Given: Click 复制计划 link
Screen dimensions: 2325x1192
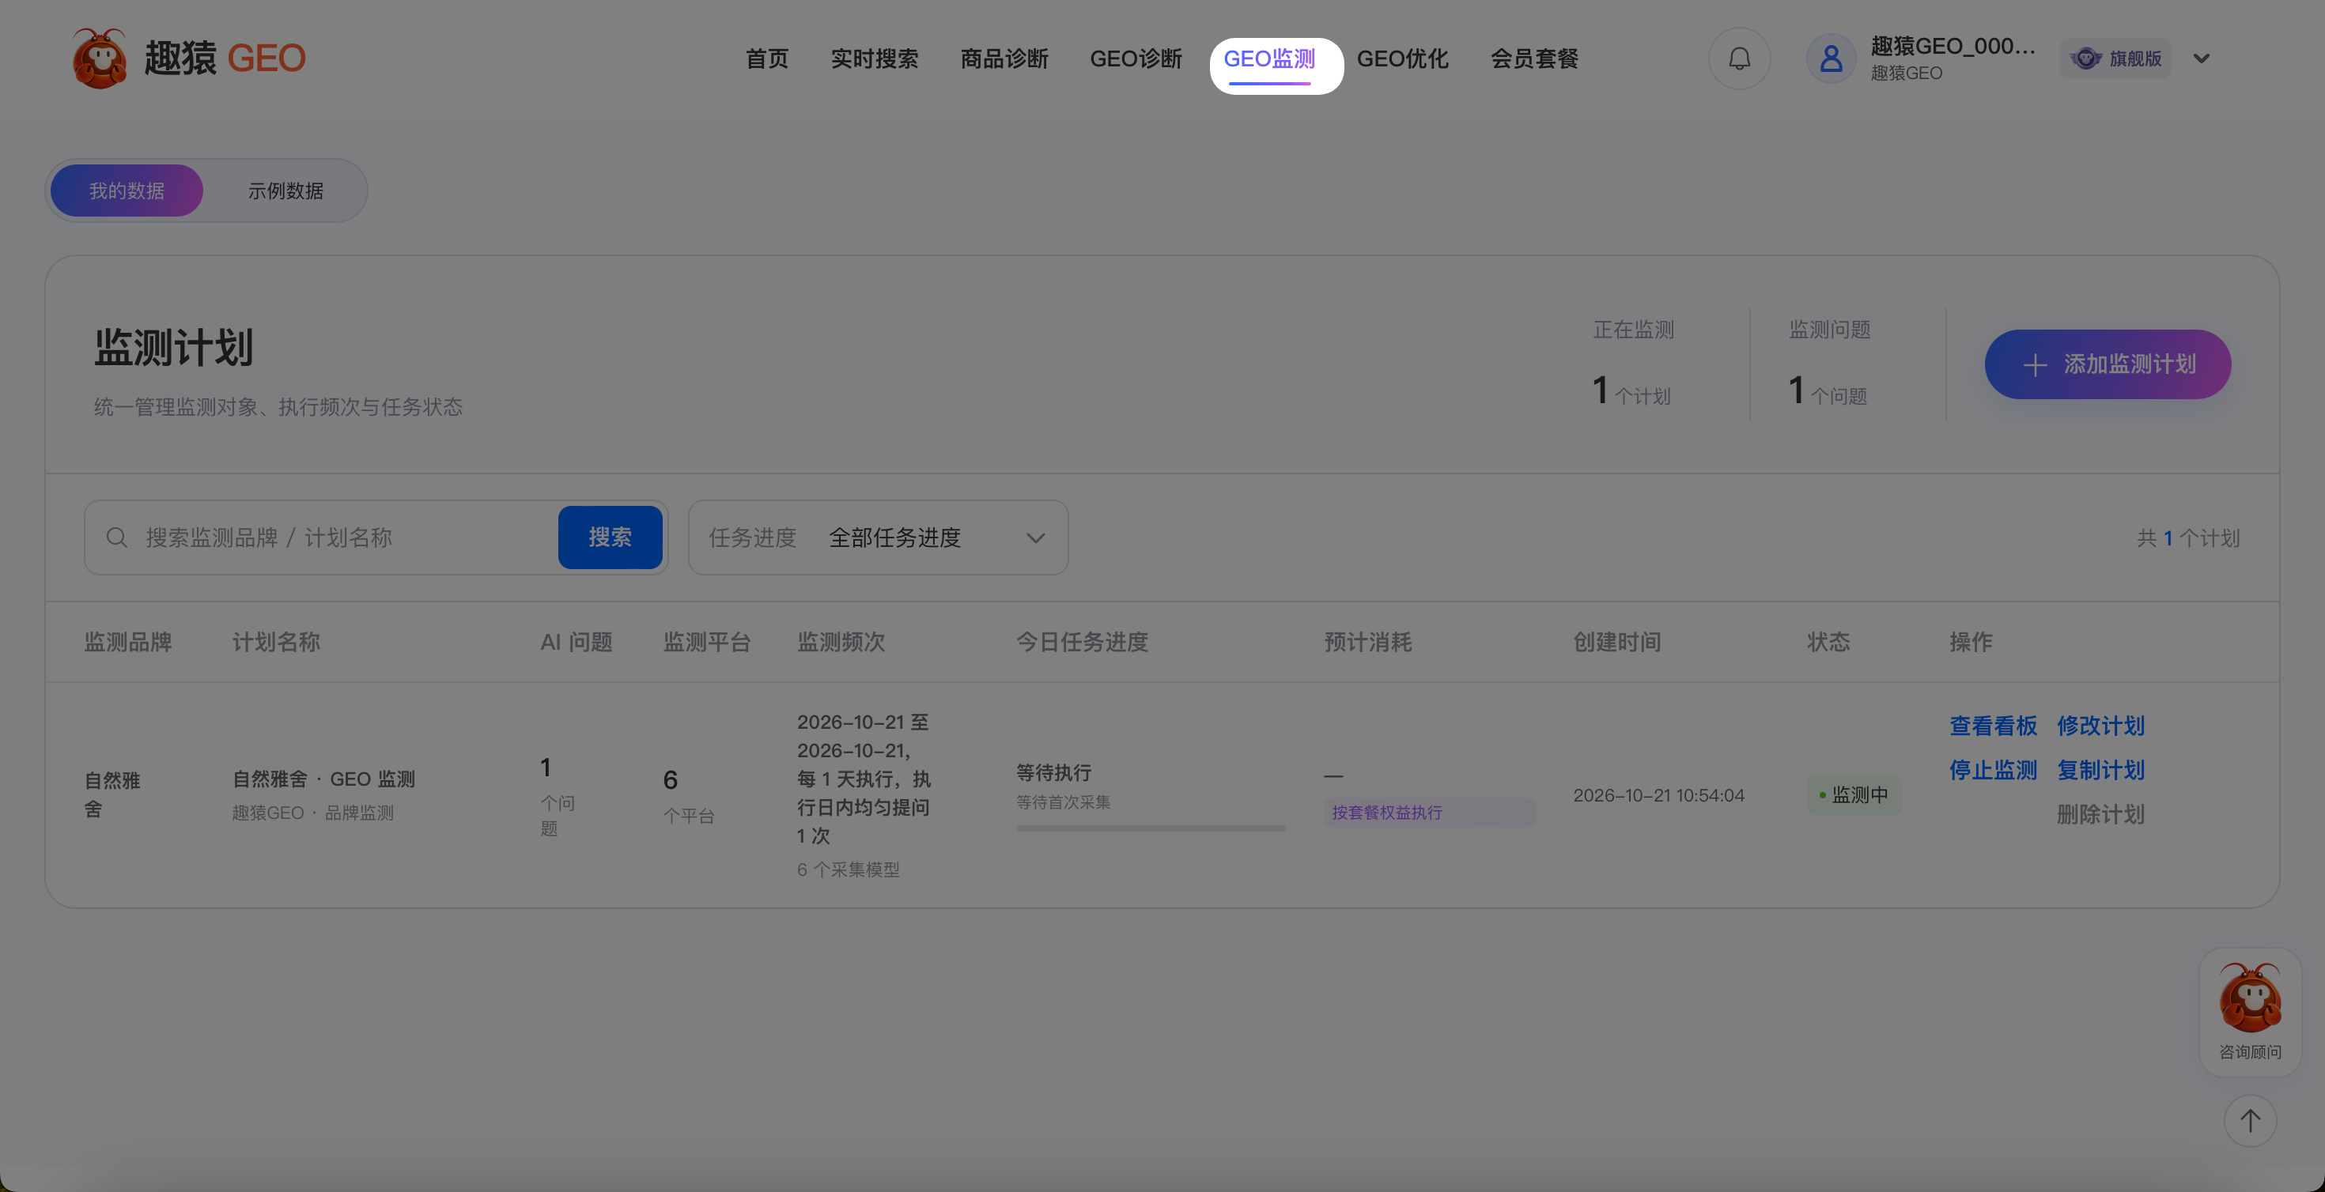Looking at the screenshot, I should [x=2100, y=770].
